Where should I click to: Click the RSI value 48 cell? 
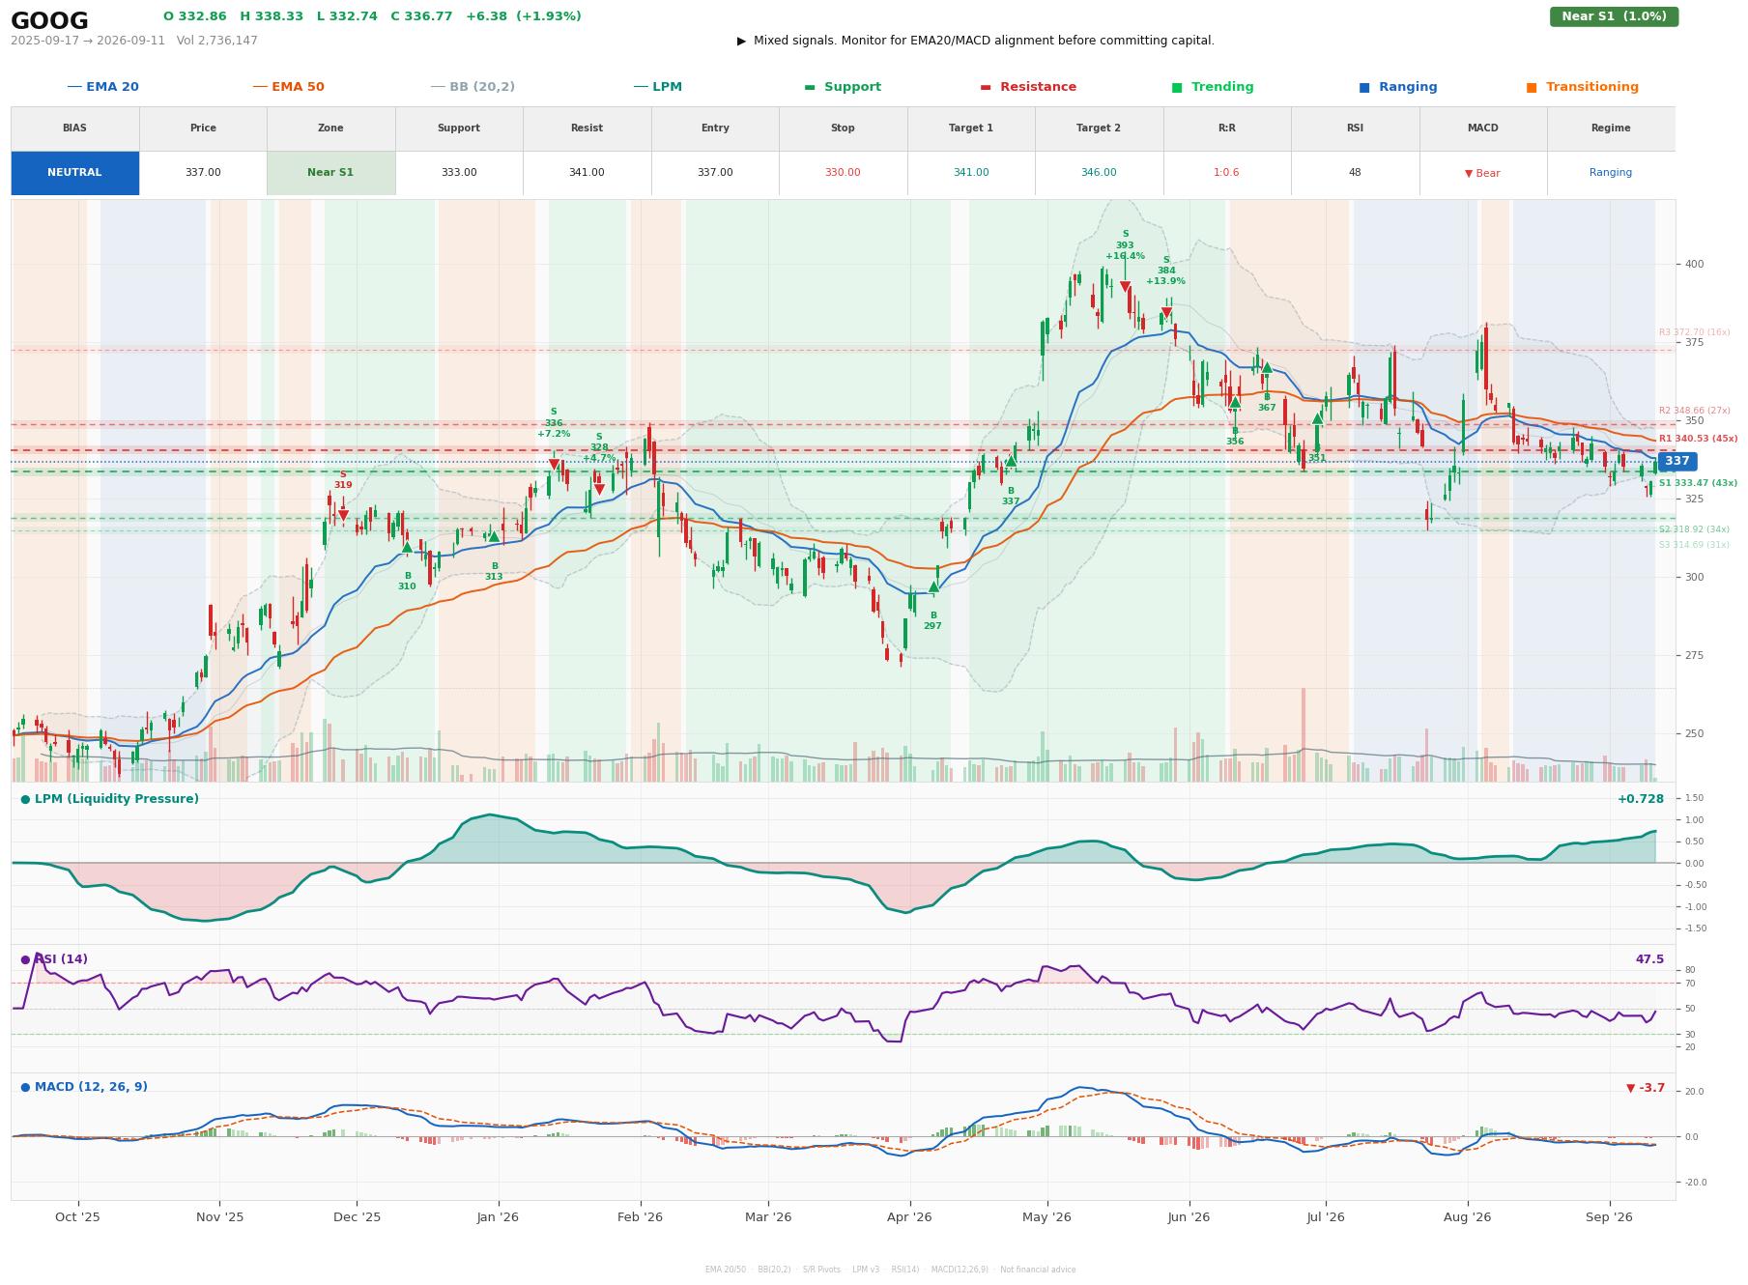(1355, 173)
